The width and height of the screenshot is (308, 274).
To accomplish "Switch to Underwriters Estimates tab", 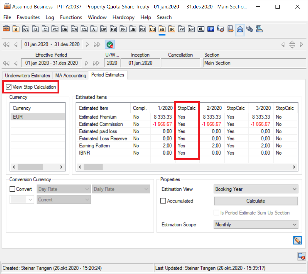I will click(27, 76).
